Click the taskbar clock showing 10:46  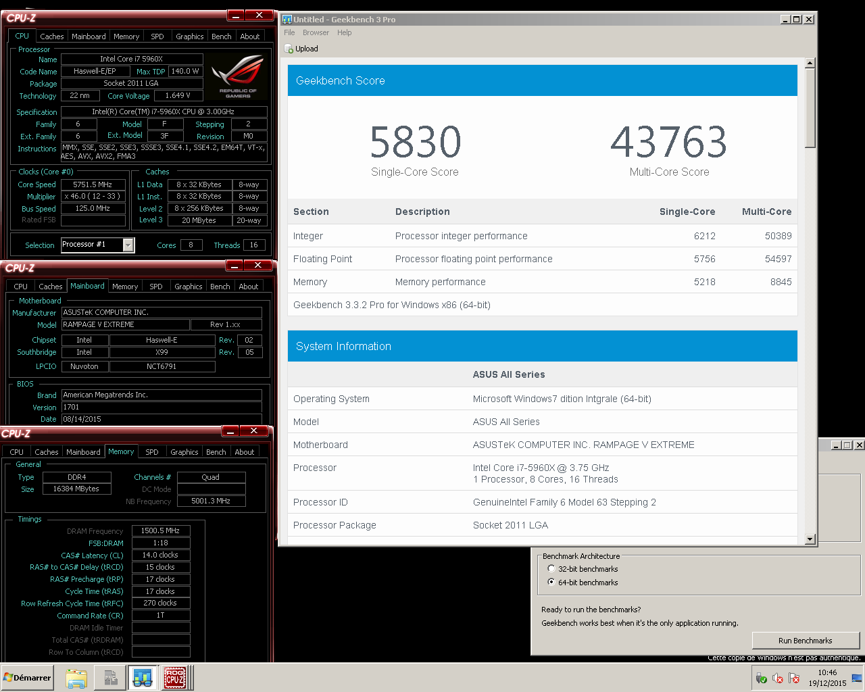[827, 678]
